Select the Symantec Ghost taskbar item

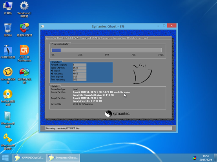[63, 158]
